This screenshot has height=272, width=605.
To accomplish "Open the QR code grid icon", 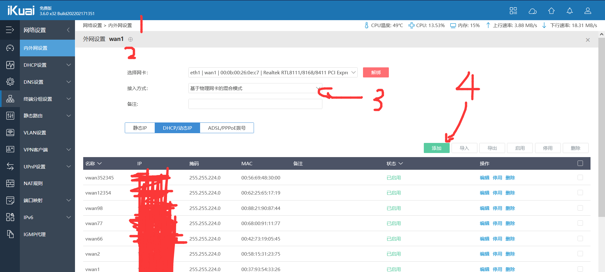I will tap(513, 11).
